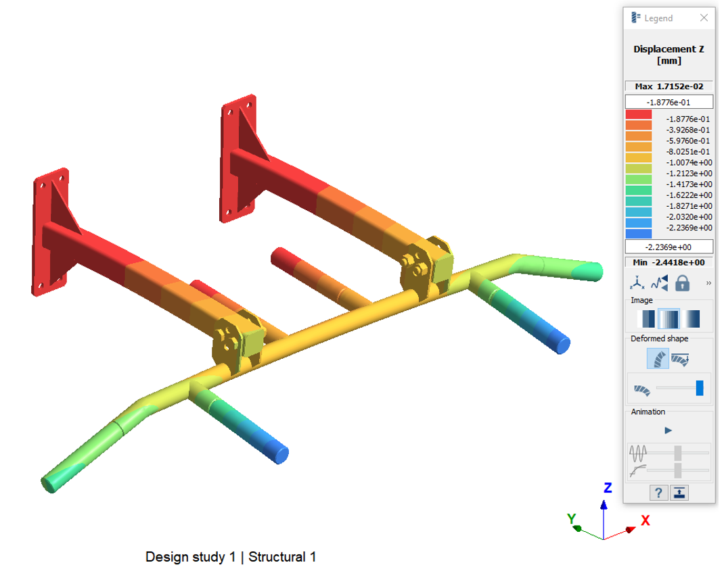
Task: Click the collapse legend panel icon
Action: pos(679,493)
